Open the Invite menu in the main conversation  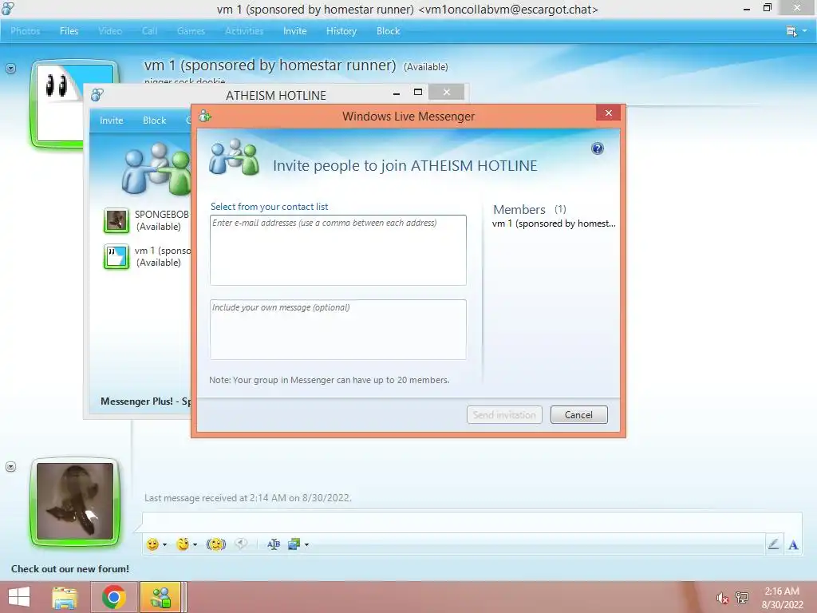pos(294,31)
